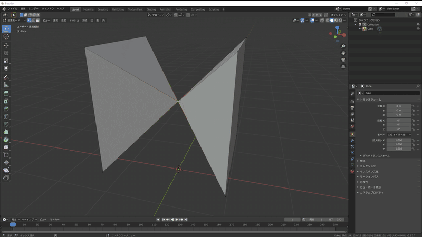Play the animation forward

click(177, 220)
